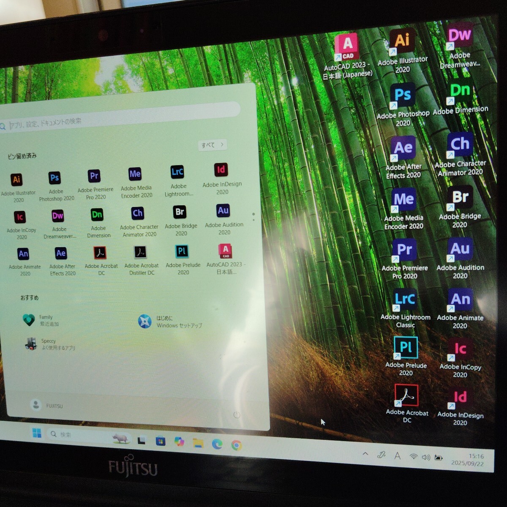
Task: Open pinned Adobe After Effects 2020
Action: coord(62,261)
